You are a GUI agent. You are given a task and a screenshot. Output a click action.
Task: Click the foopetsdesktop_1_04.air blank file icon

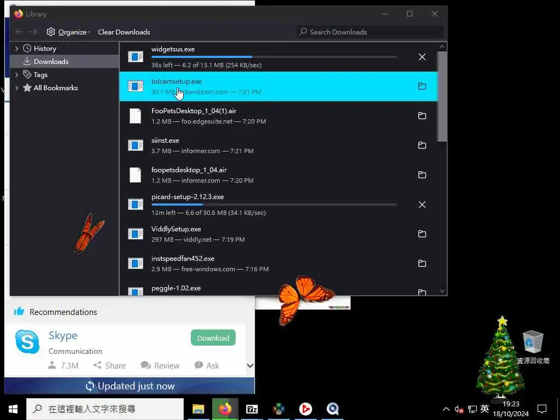click(136, 175)
